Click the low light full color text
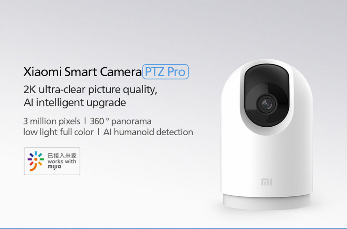 pyautogui.click(x=58, y=132)
